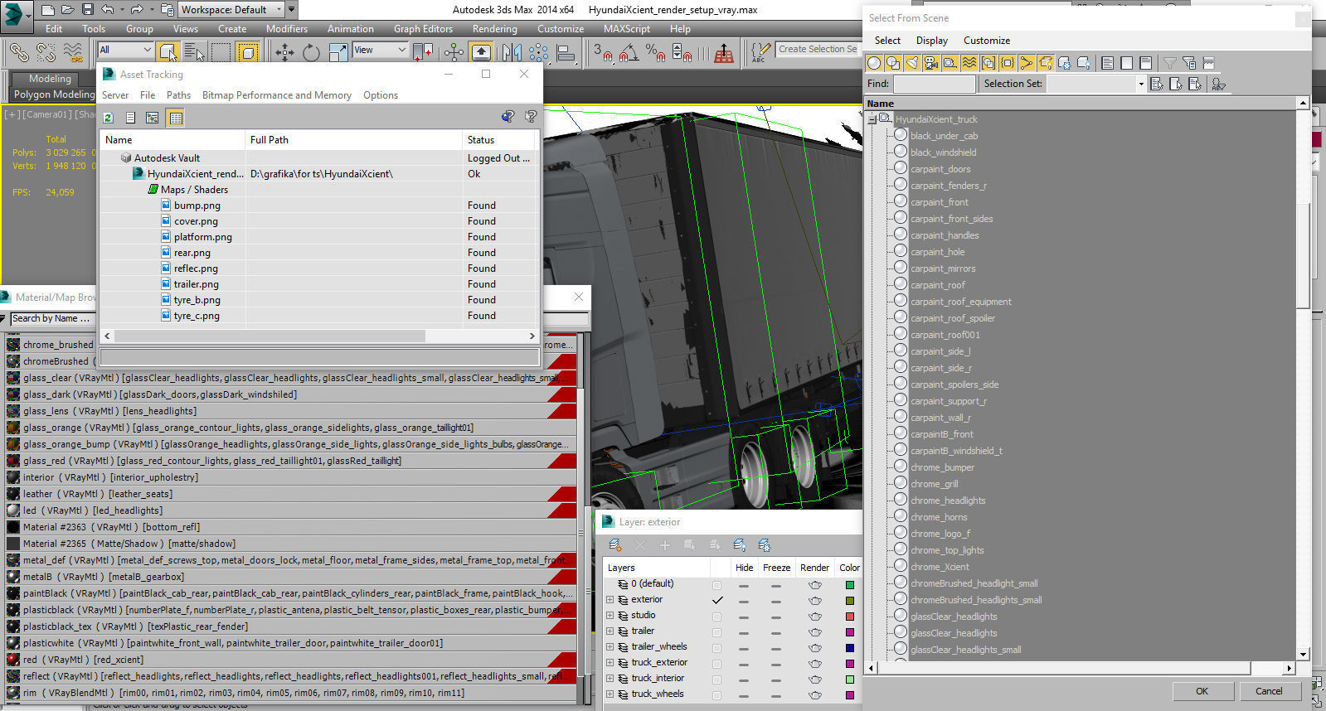Click the Select and Link chain icon
This screenshot has width=1326, height=711.
(18, 52)
